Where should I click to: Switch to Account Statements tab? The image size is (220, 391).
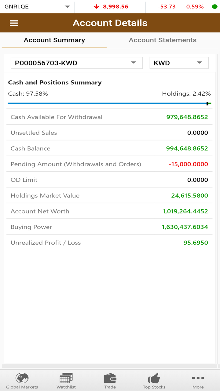pyautogui.click(x=163, y=40)
